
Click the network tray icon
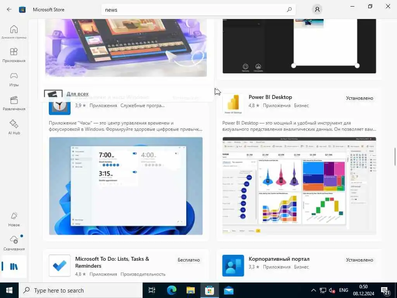[323, 290]
